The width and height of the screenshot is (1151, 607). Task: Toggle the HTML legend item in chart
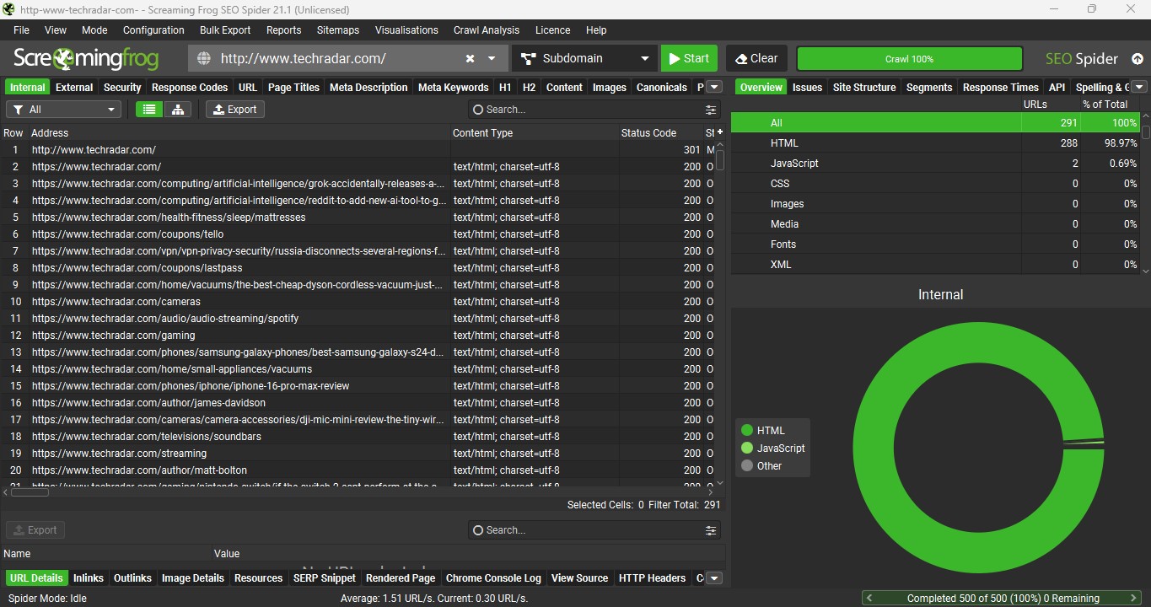pyautogui.click(x=762, y=431)
